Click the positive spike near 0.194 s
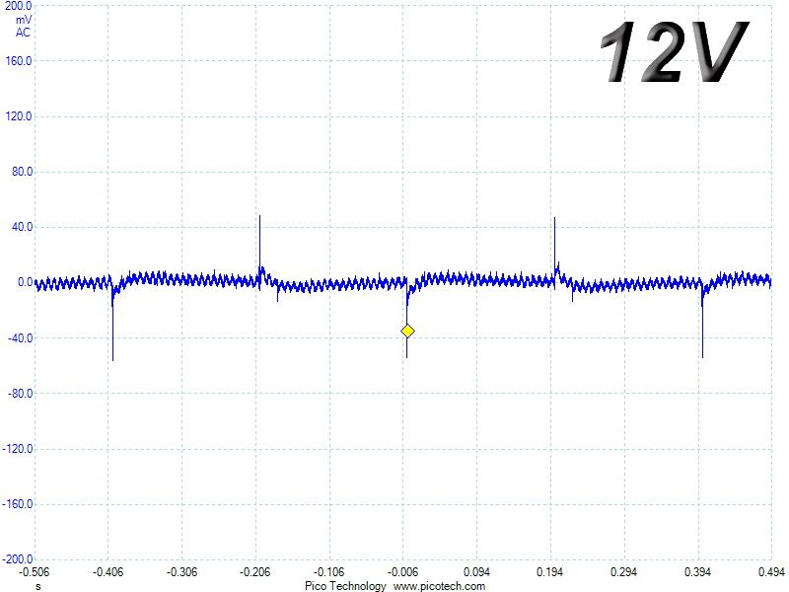The height and width of the screenshot is (592, 789). [554, 243]
